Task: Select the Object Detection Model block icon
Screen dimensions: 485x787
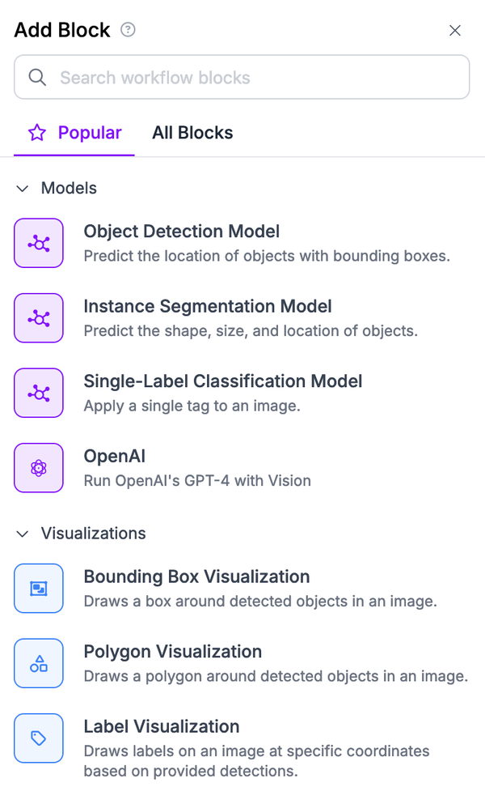Action: click(x=38, y=243)
